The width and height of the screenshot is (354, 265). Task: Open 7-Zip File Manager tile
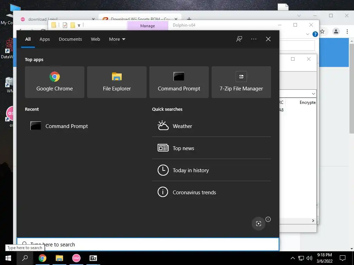[x=241, y=82]
